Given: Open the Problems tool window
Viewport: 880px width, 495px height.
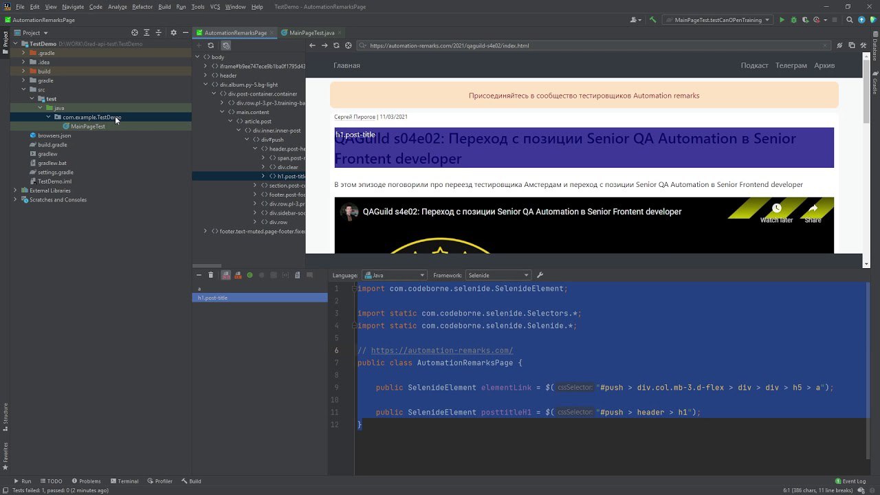Looking at the screenshot, I should pyautogui.click(x=86, y=481).
